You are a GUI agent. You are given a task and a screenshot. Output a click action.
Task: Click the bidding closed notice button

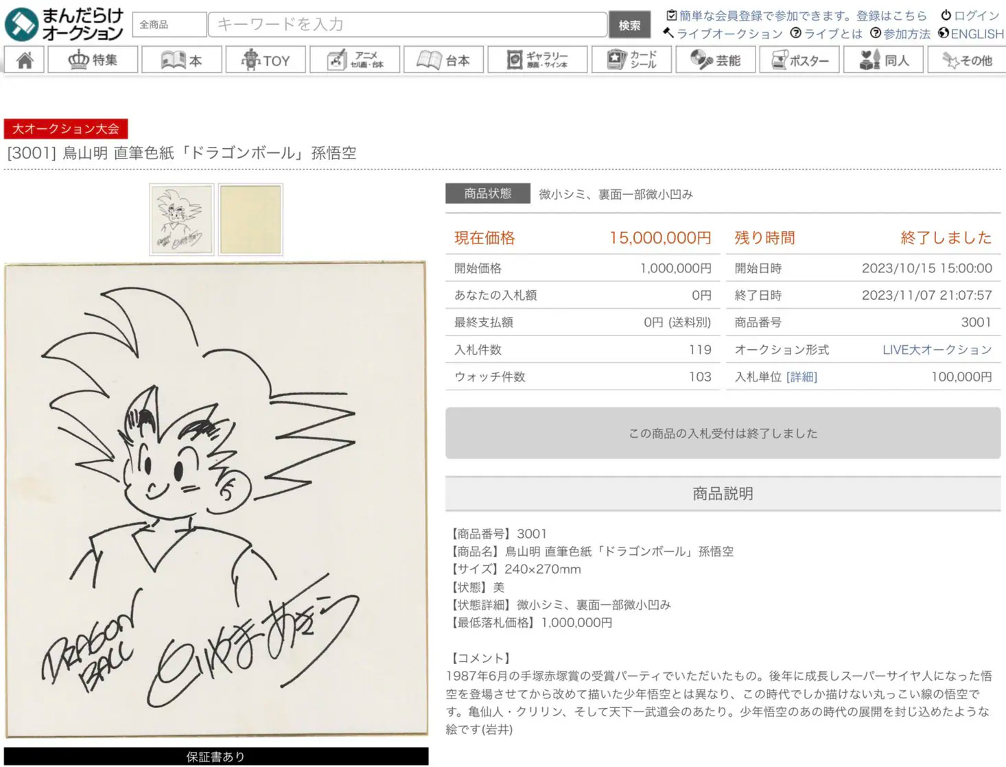(x=723, y=433)
